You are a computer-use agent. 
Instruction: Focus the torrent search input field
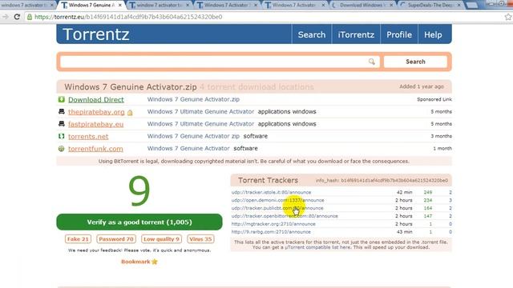pos(220,62)
